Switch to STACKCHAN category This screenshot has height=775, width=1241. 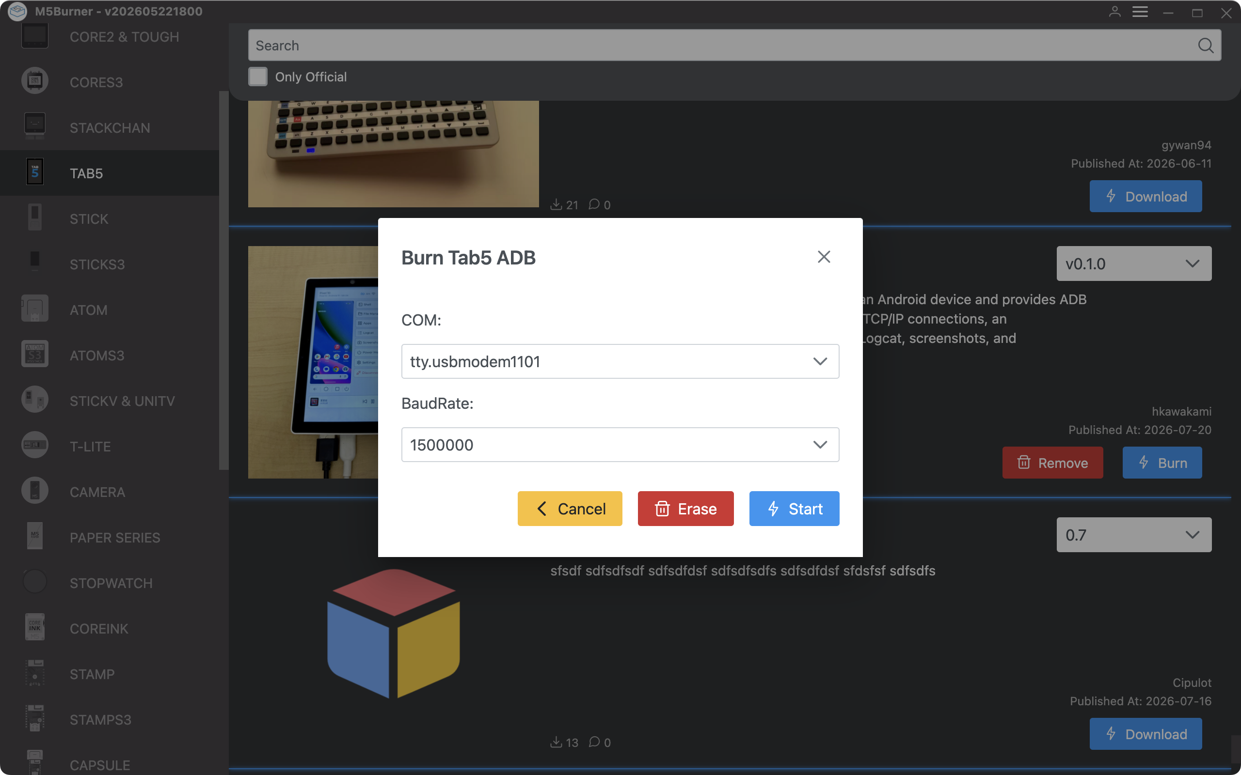[110, 127]
